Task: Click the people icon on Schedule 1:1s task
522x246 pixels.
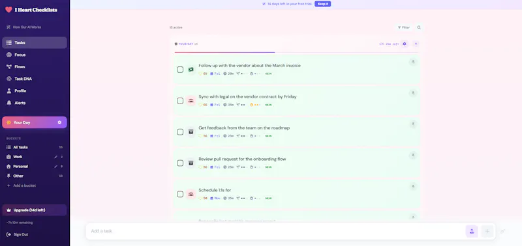Action: (191, 194)
